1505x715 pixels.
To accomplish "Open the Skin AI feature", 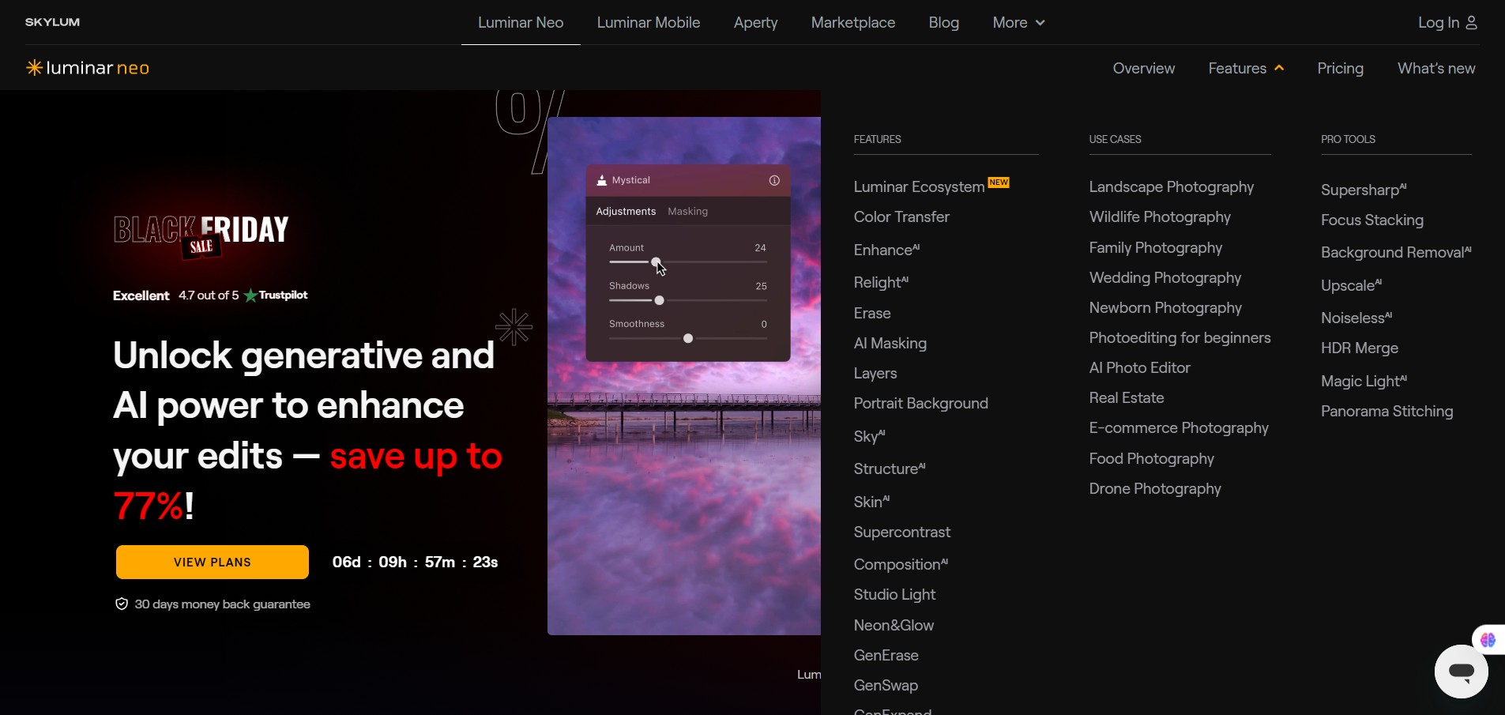I will [x=871, y=502].
